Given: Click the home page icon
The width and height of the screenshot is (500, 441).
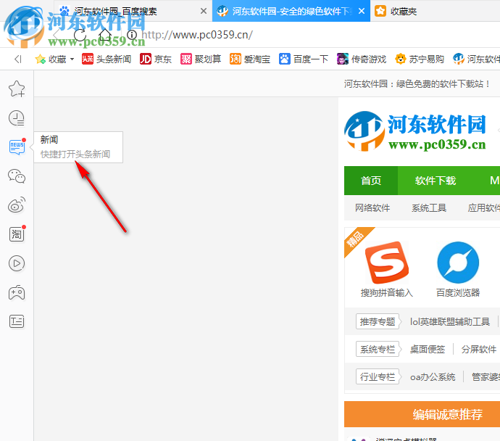Looking at the screenshot, I should pos(104,35).
